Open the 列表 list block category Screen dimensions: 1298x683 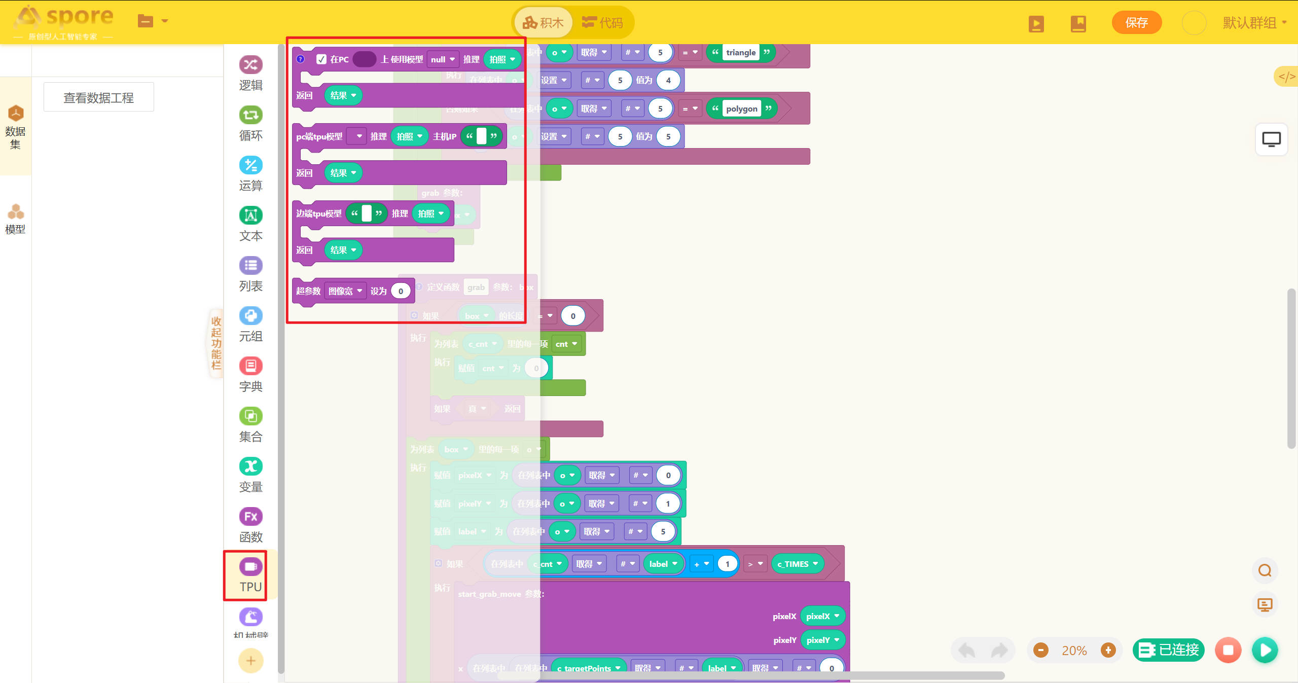click(x=250, y=274)
